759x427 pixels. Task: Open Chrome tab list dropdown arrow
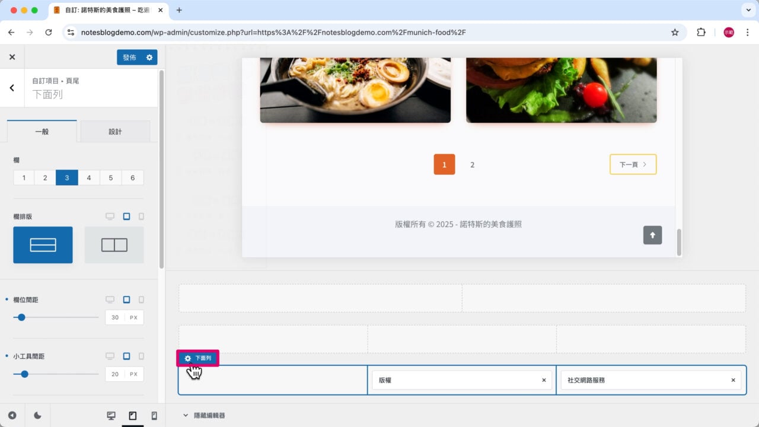747,10
